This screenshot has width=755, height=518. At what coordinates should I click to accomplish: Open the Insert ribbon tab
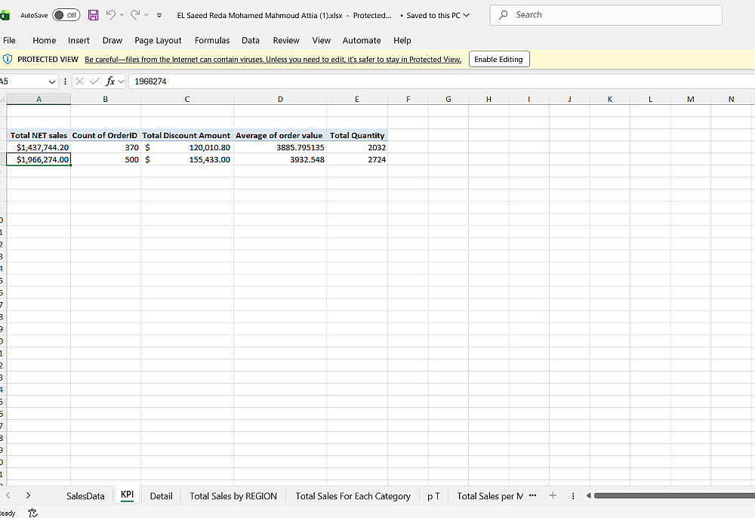point(79,41)
